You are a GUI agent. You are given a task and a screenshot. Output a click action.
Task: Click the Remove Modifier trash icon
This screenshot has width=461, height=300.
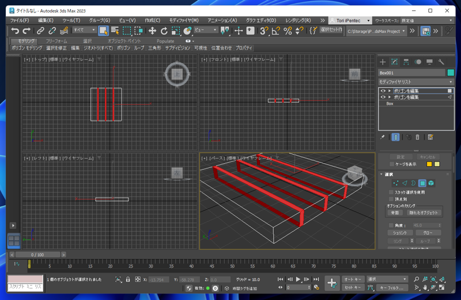click(x=417, y=137)
